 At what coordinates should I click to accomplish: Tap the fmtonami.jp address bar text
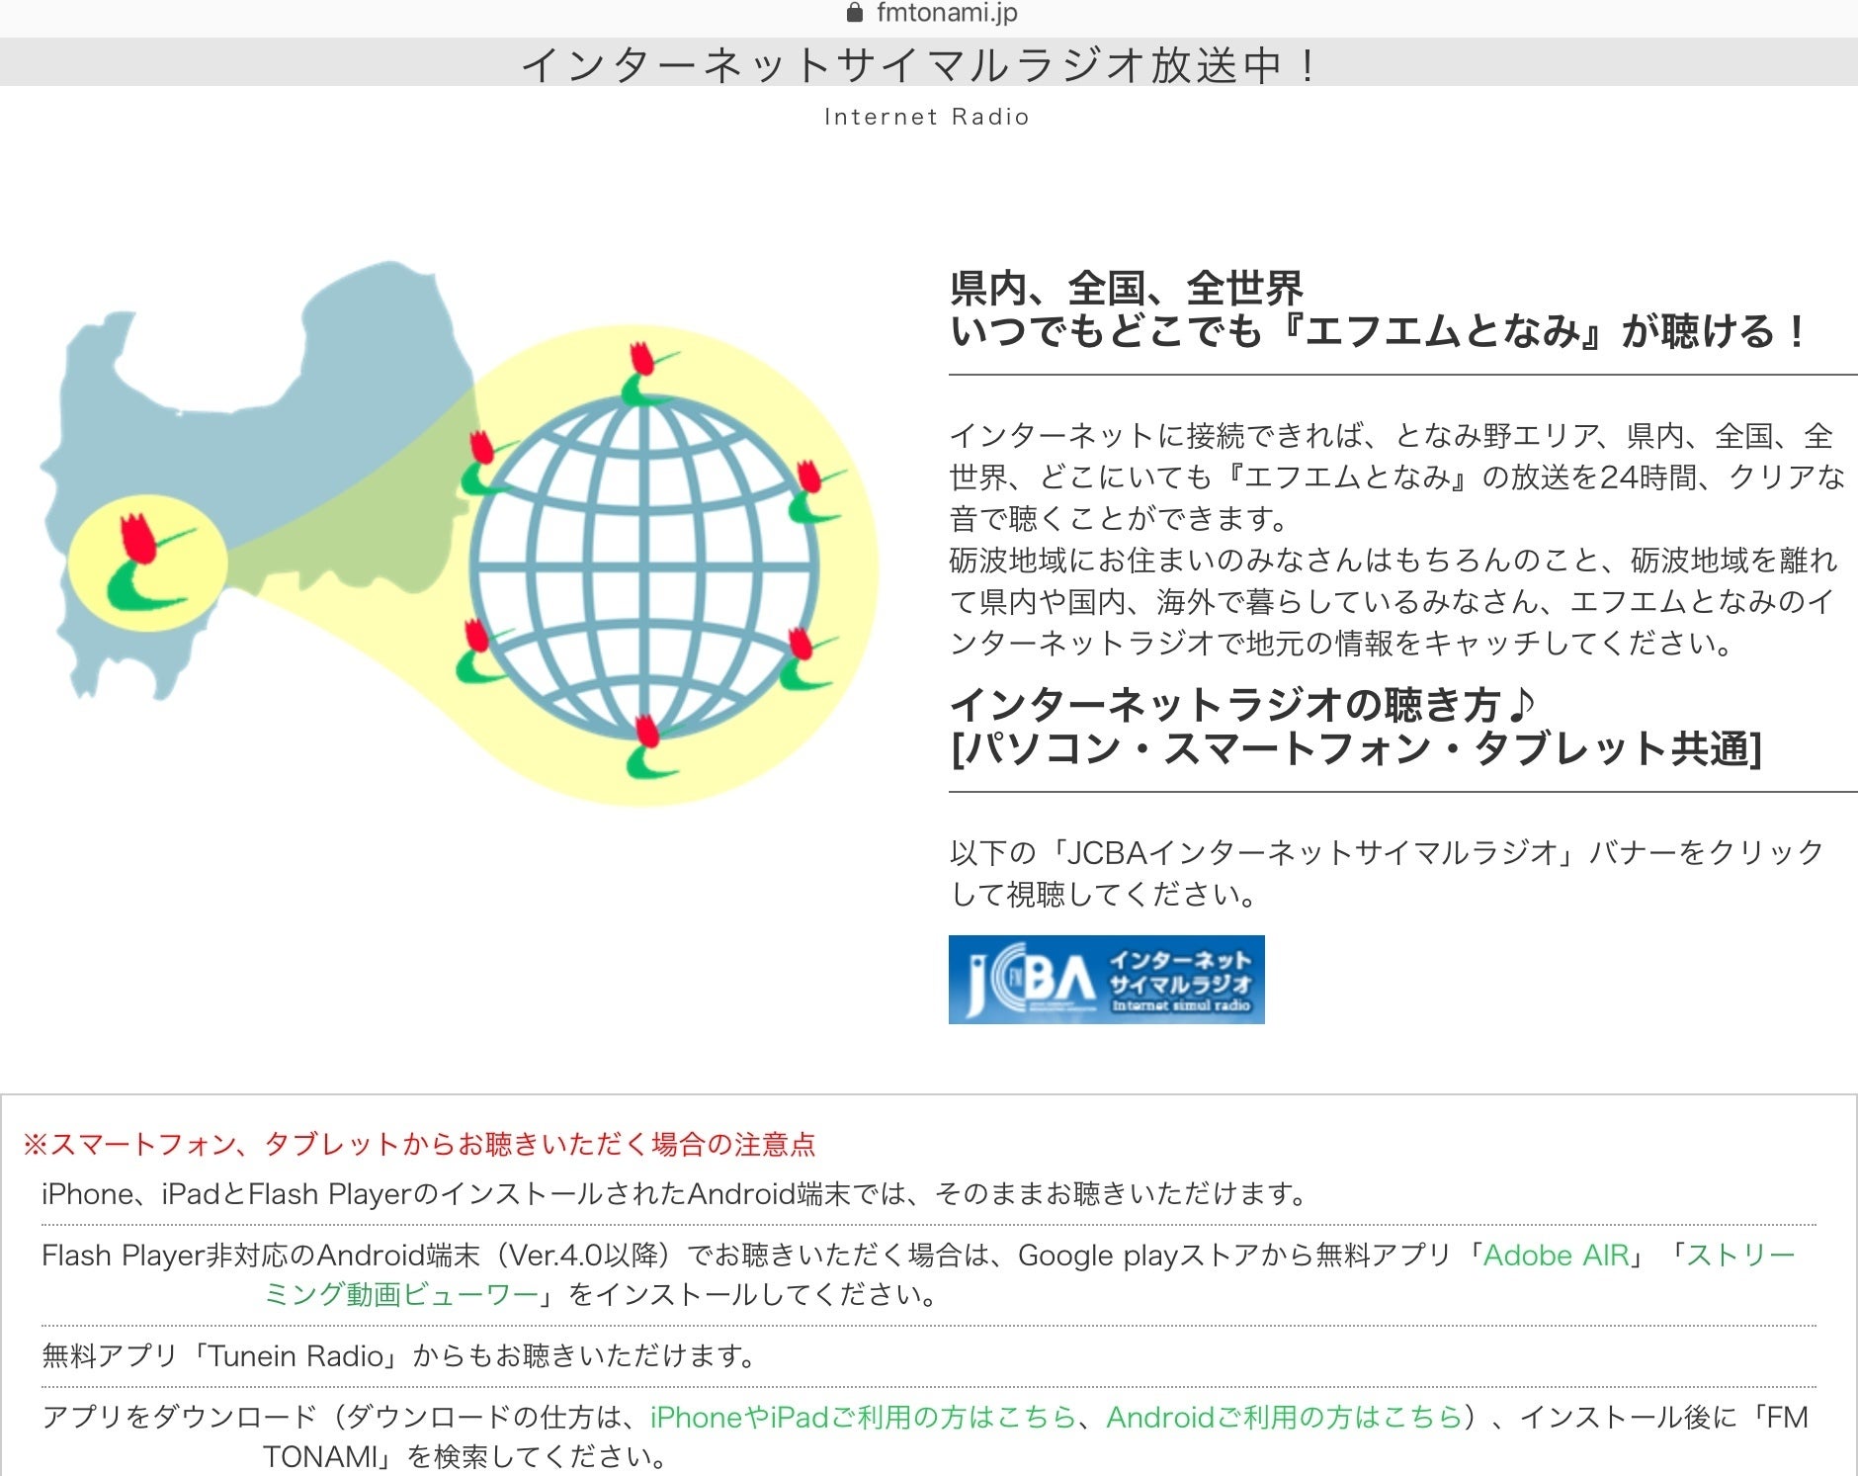coord(947,13)
